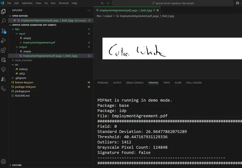
Task: Click the command center search box
Action: pos(173,3)
